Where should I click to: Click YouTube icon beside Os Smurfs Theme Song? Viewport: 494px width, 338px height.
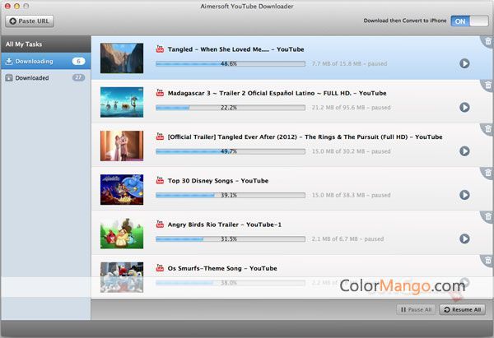[160, 267]
